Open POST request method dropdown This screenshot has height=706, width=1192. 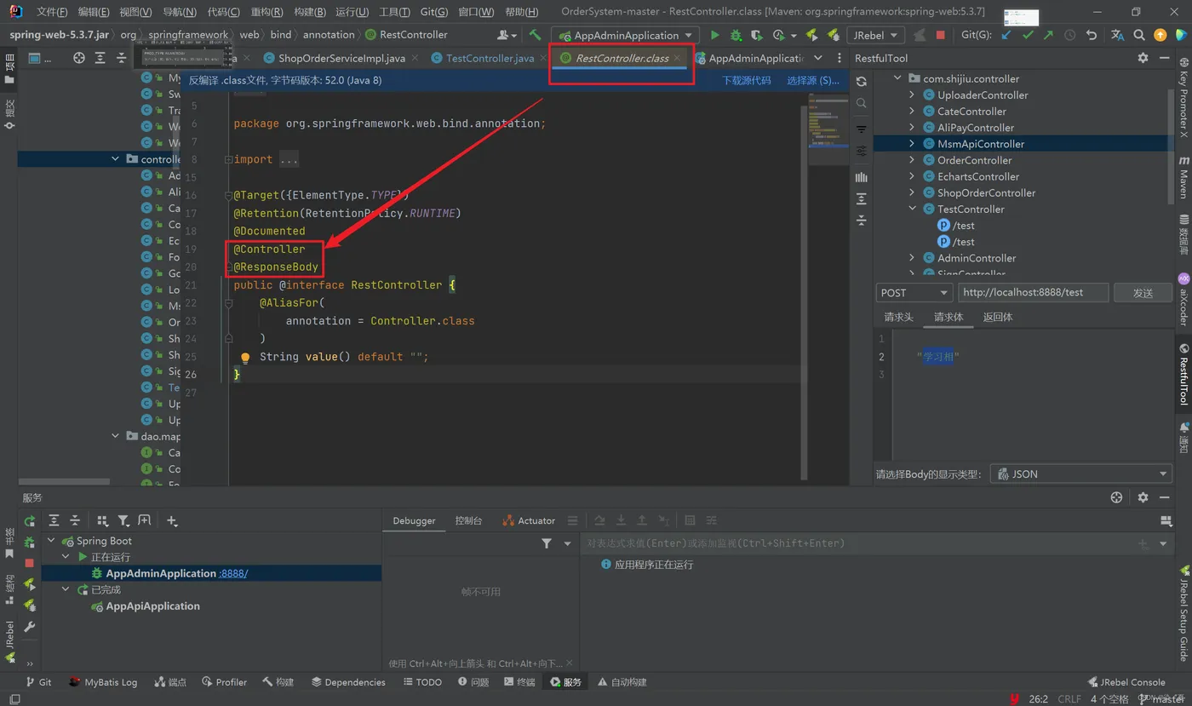click(x=914, y=292)
